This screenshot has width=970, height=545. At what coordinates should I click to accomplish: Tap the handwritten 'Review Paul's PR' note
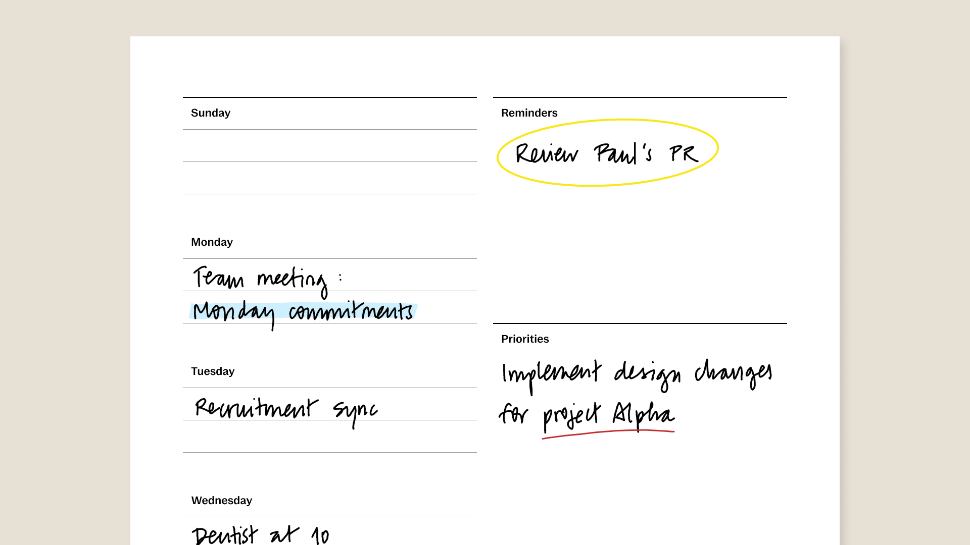607,153
